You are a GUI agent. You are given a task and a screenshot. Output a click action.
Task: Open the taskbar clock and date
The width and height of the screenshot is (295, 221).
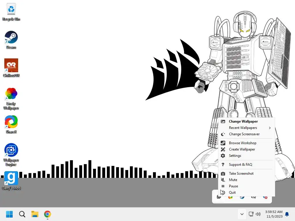274,214
